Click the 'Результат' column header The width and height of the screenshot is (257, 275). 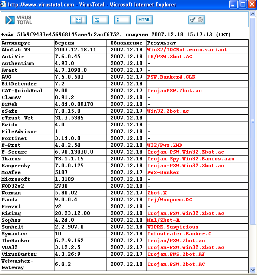click(161, 43)
